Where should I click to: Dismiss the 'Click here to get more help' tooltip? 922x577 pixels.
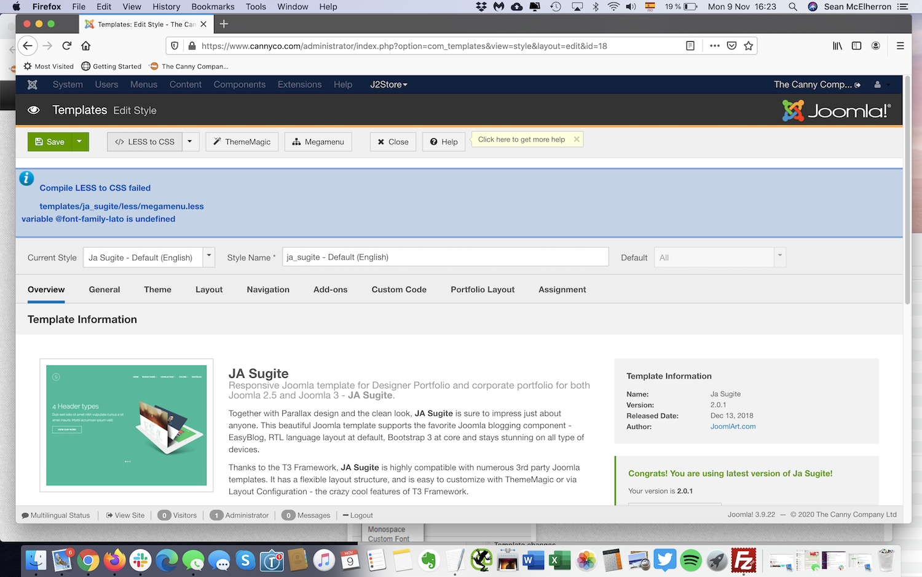(x=576, y=140)
